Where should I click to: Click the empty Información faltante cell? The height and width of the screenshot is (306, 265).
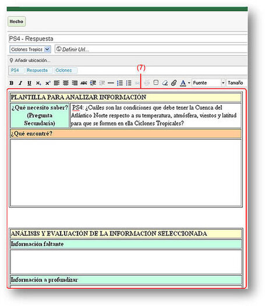tap(126, 262)
